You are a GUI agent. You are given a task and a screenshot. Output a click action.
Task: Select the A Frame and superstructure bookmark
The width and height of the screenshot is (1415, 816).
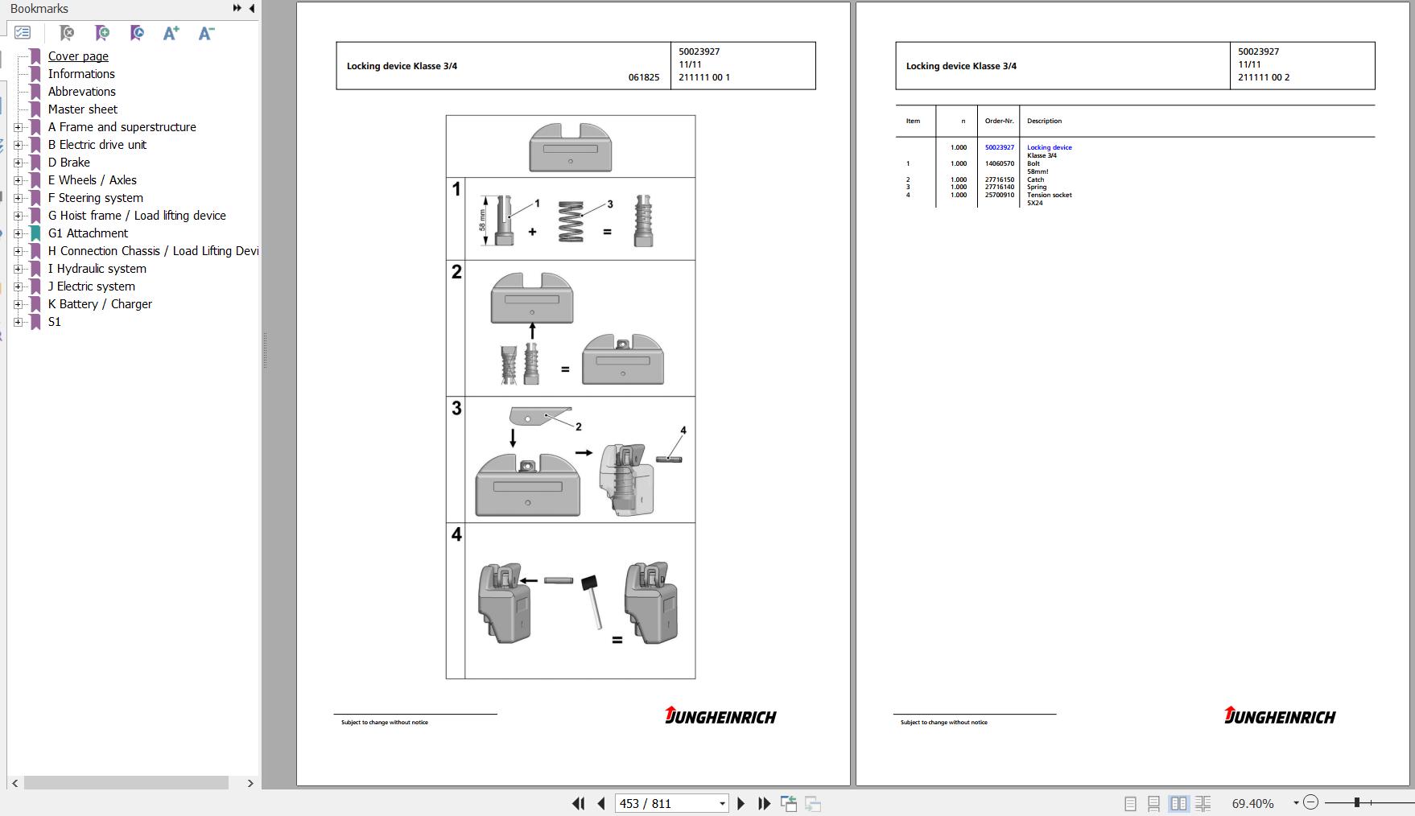(x=122, y=127)
